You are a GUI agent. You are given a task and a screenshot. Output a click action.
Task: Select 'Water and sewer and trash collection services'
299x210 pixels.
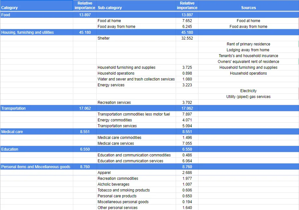pyautogui.click(x=136, y=79)
